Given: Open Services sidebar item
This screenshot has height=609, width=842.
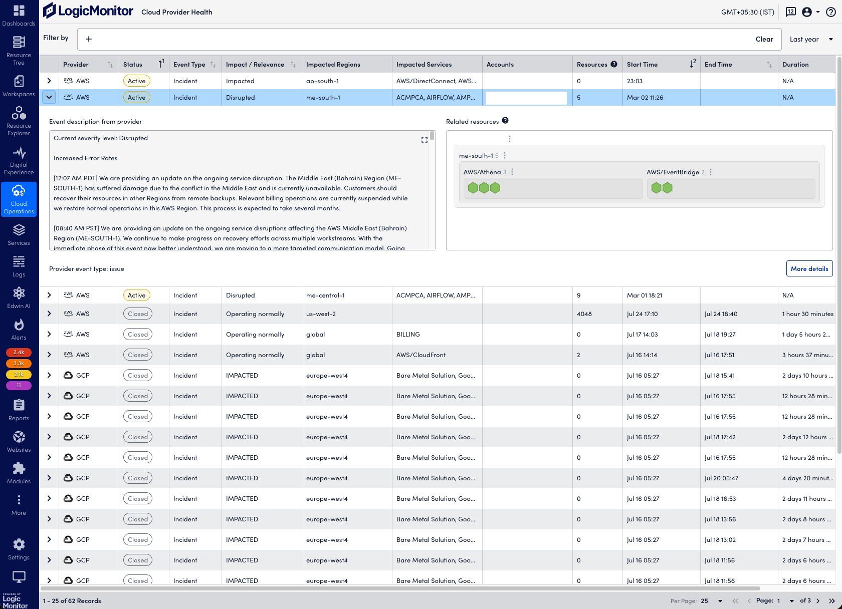Looking at the screenshot, I should tap(19, 235).
